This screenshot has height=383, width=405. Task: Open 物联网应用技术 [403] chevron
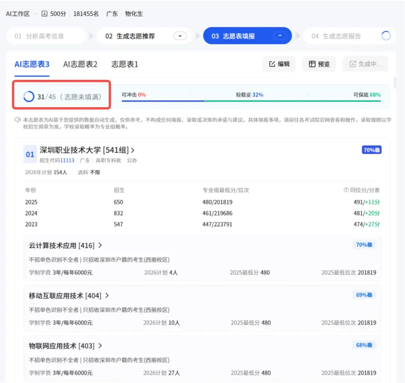click(100, 345)
